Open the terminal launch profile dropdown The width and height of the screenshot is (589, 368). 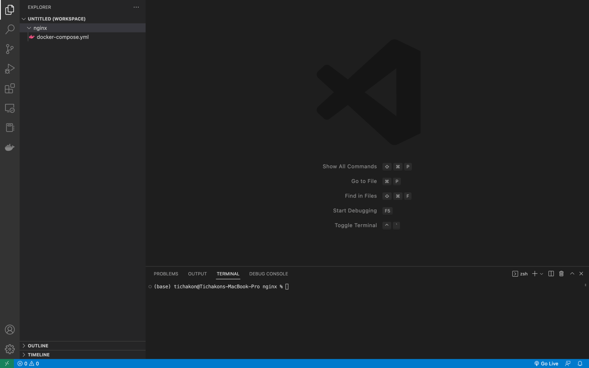[541, 273]
